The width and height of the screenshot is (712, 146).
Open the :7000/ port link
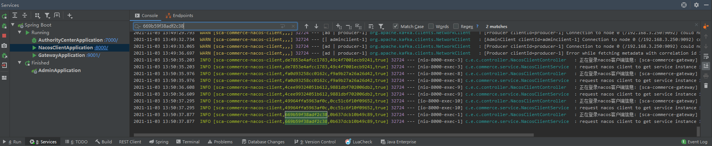pos(111,40)
